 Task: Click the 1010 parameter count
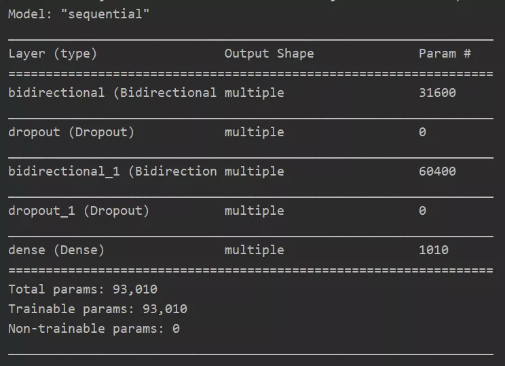434,250
